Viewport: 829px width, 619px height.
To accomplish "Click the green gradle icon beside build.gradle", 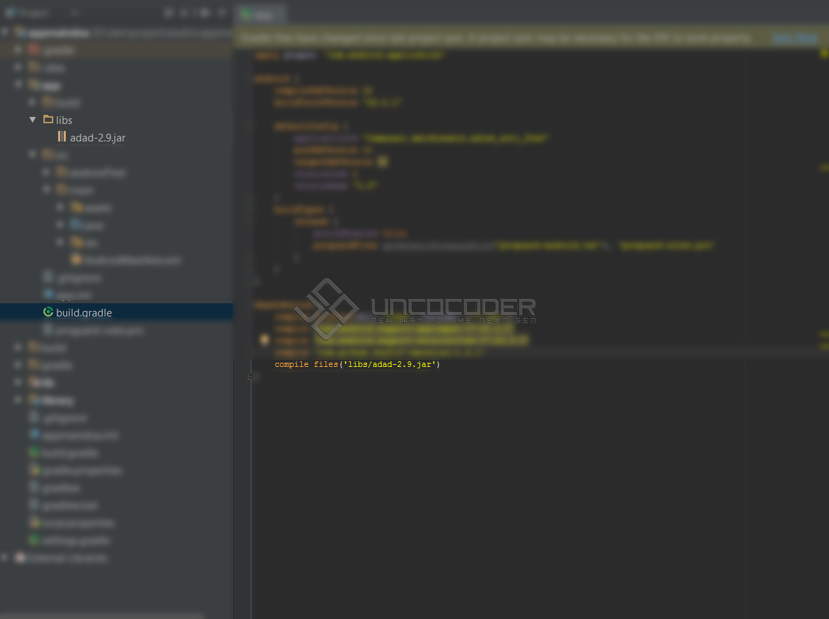I will 48,312.
